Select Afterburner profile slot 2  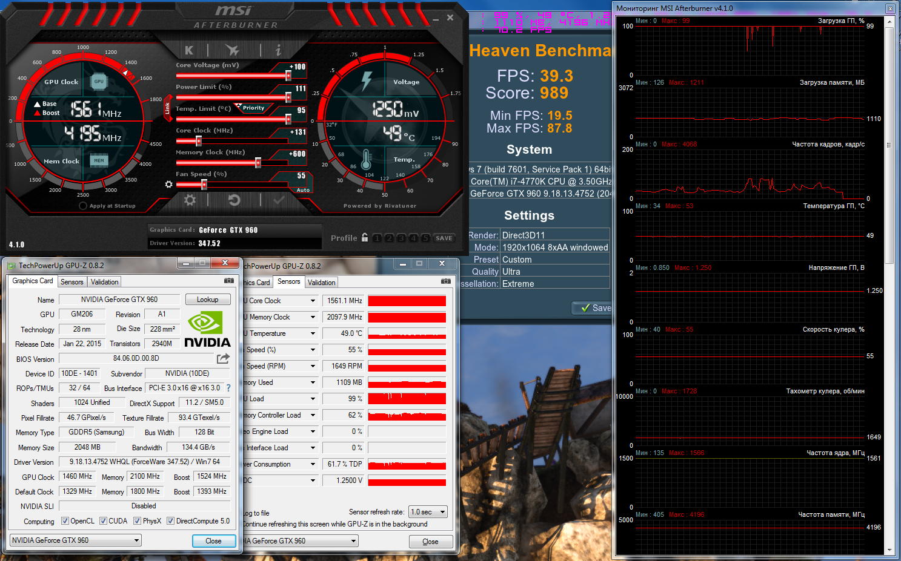(x=389, y=238)
